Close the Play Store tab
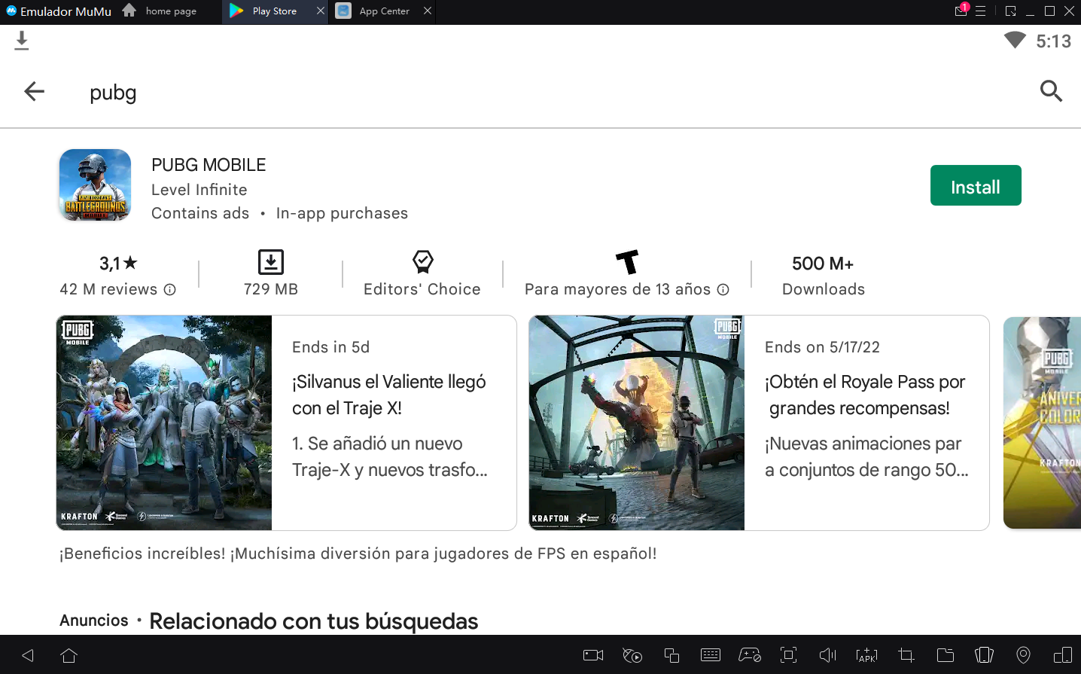The height and width of the screenshot is (674, 1081). point(321,11)
